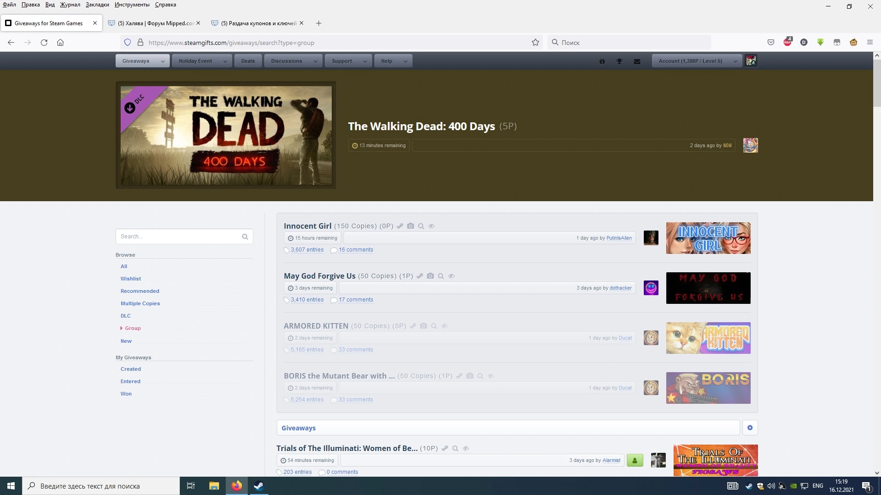Viewport: 881px width, 495px height.
Task: Expand the Help dropdown arrow
Action: (x=406, y=61)
